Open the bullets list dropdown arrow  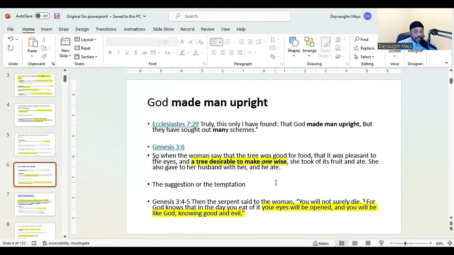tap(220, 42)
